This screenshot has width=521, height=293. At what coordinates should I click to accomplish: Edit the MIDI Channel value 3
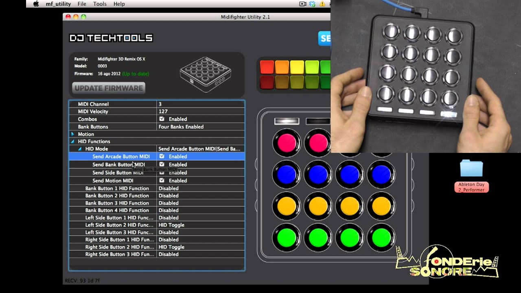[x=200, y=104]
